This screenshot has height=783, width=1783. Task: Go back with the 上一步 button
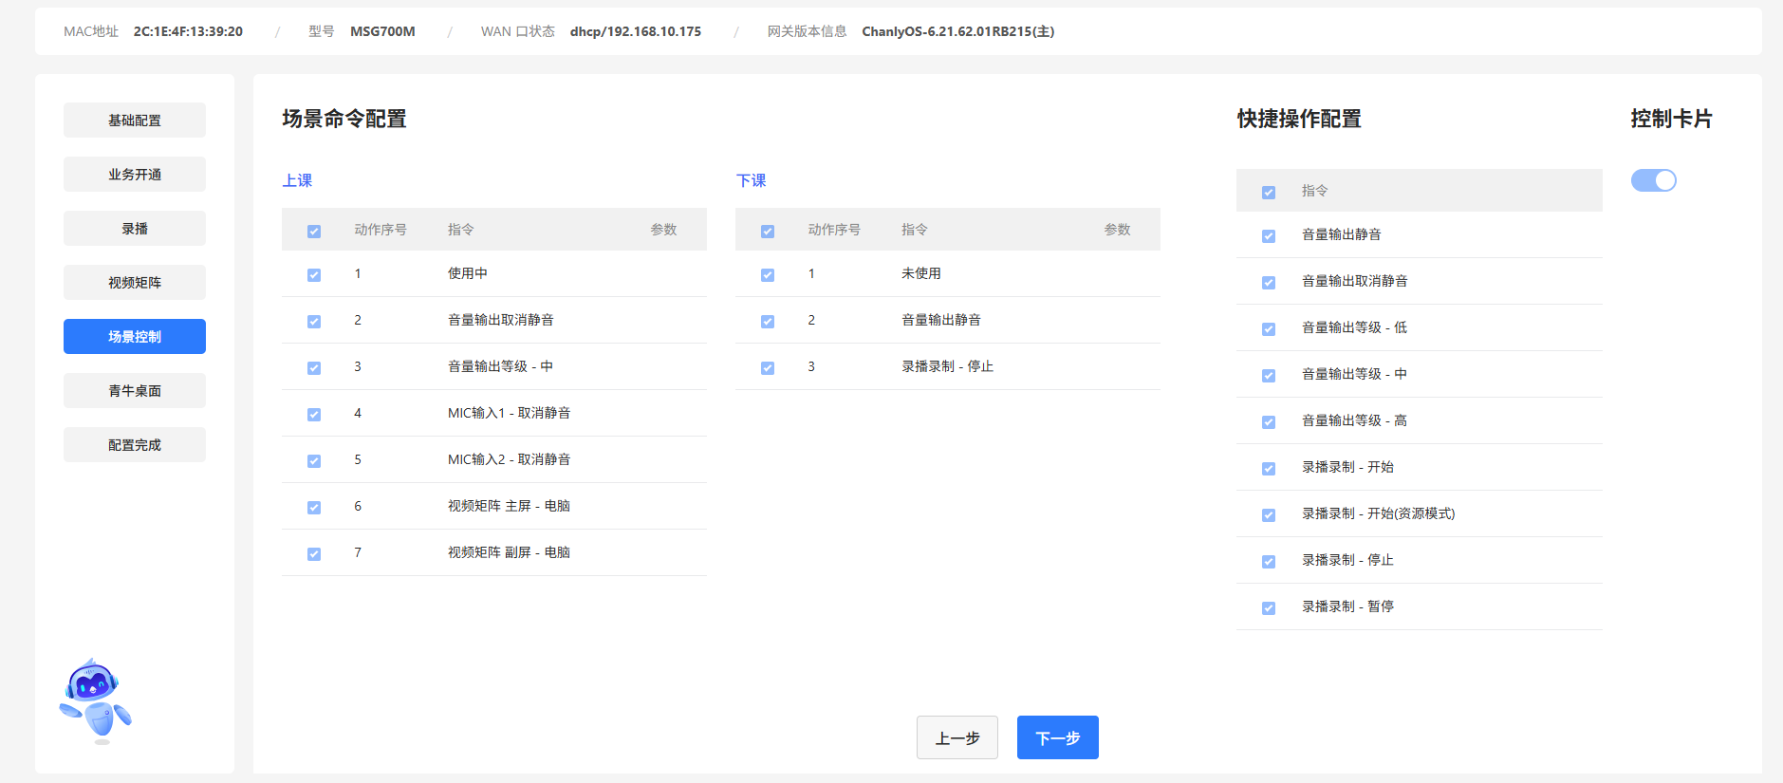[x=957, y=737]
